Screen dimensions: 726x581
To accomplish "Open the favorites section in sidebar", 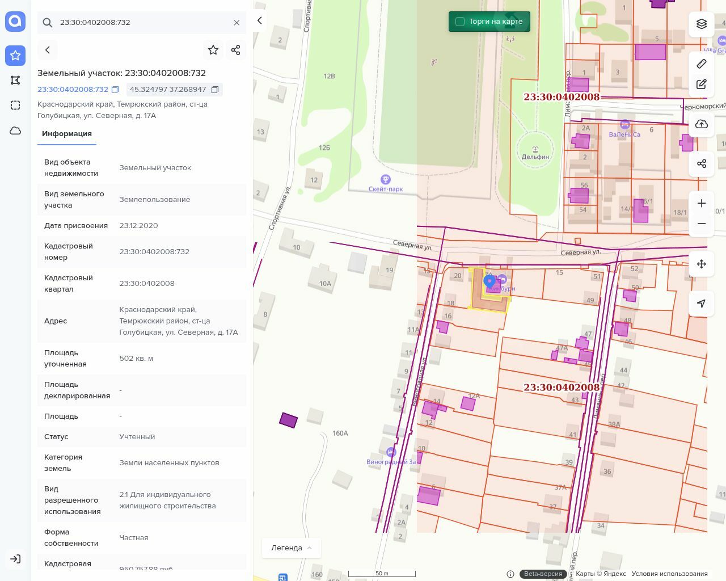I will pyautogui.click(x=15, y=55).
